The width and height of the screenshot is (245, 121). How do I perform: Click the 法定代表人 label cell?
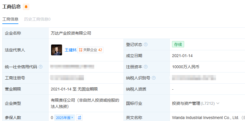tap(25, 50)
